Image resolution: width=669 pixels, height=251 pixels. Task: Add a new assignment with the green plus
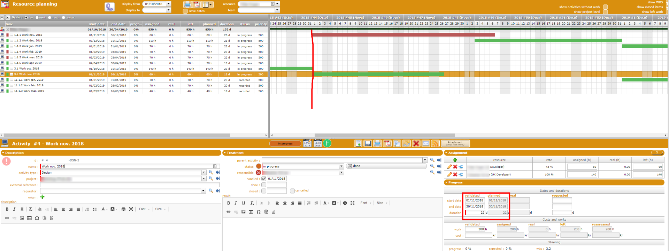(455, 160)
